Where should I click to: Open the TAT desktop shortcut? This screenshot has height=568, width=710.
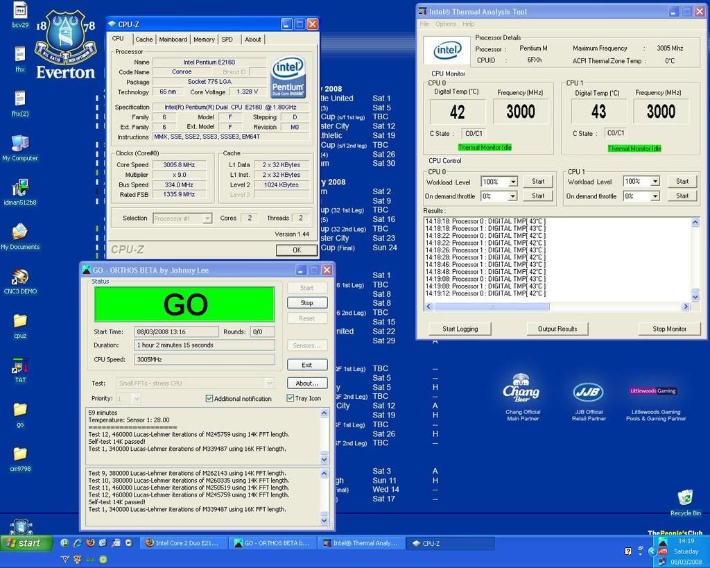click(x=20, y=365)
